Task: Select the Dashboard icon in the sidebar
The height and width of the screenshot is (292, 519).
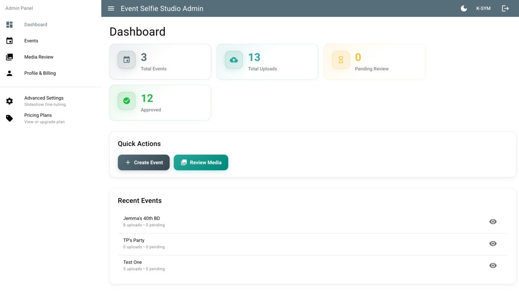Action: pos(9,24)
